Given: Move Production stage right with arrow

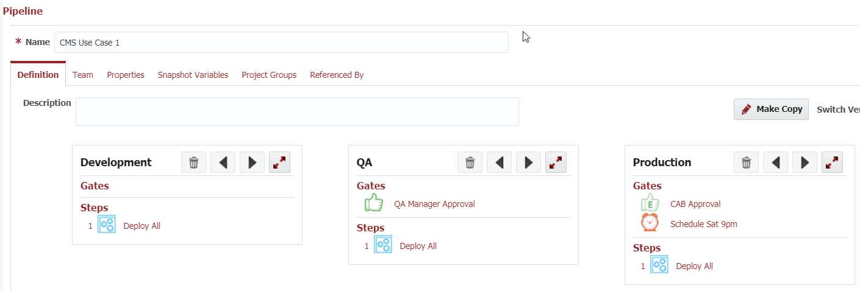Looking at the screenshot, I should point(805,163).
